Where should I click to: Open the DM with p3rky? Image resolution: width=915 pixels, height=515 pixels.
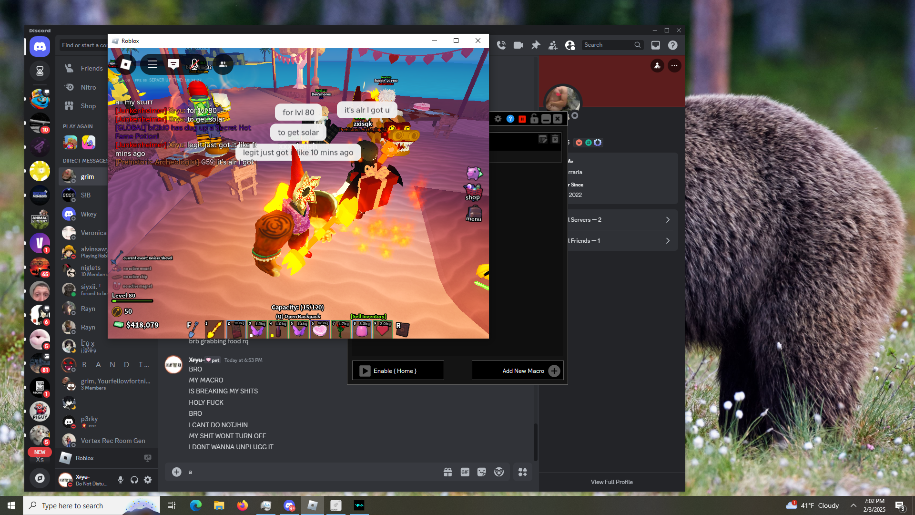coord(106,422)
